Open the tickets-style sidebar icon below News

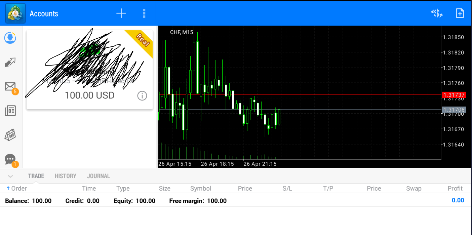pos(10,135)
